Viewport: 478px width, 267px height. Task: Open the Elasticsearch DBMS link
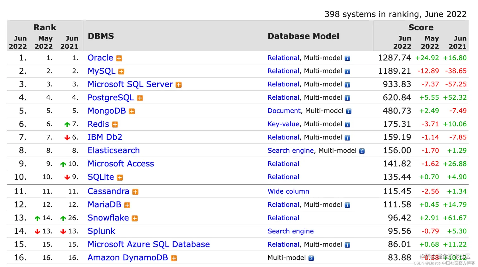[x=113, y=151]
